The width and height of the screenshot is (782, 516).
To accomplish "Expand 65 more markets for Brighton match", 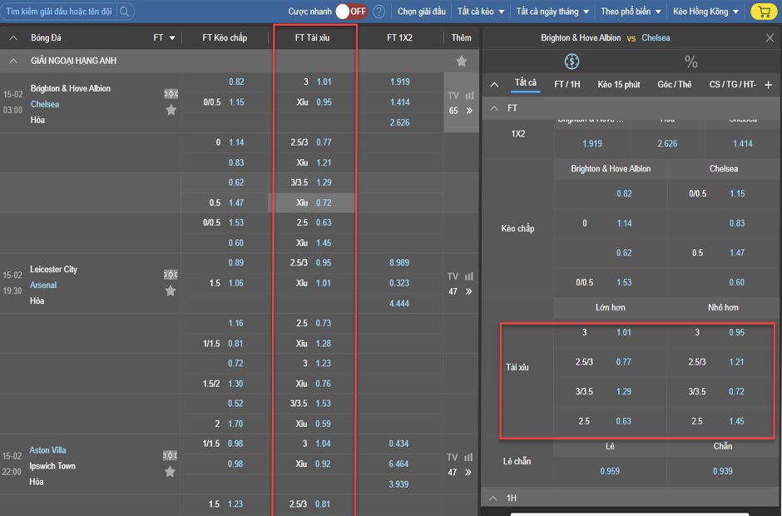I will [460, 111].
